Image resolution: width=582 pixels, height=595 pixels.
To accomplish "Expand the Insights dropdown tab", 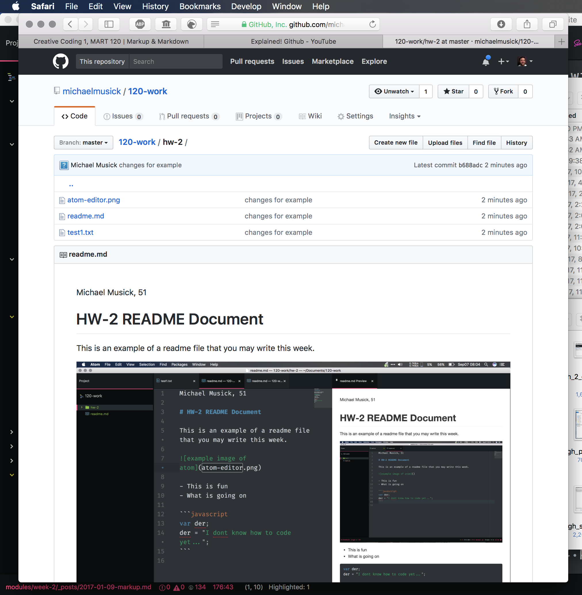I will [x=405, y=116].
